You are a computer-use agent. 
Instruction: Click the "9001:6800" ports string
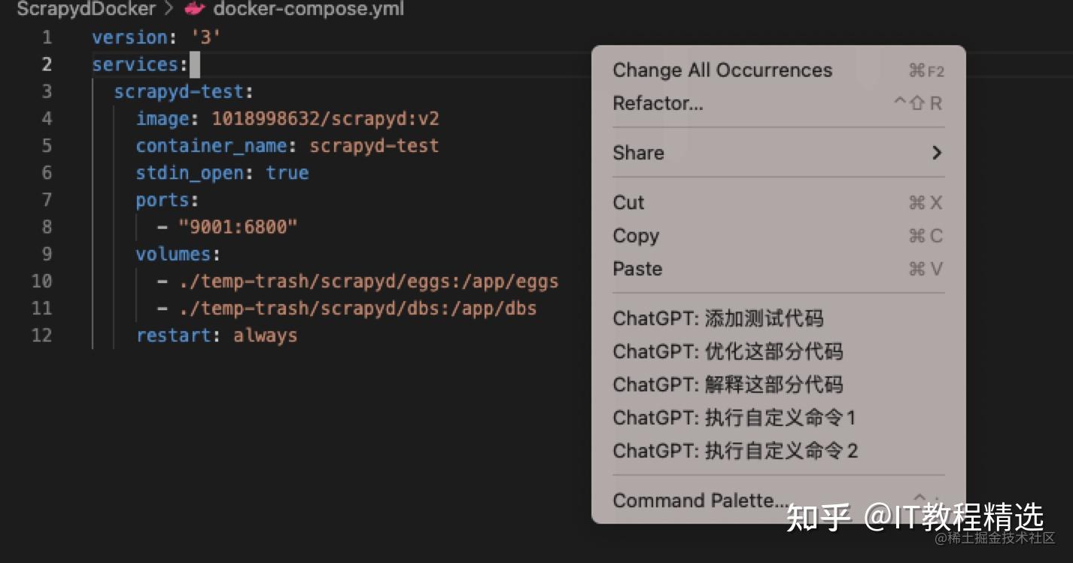click(x=239, y=227)
